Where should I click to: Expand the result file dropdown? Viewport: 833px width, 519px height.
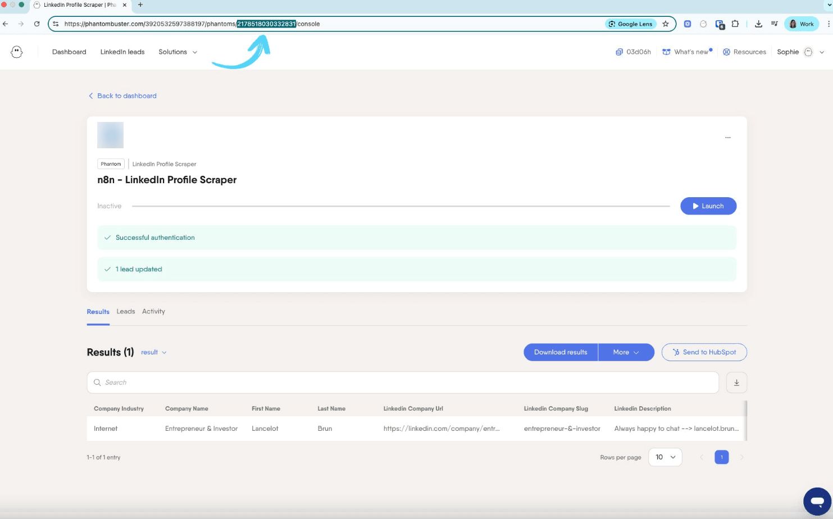coord(154,352)
